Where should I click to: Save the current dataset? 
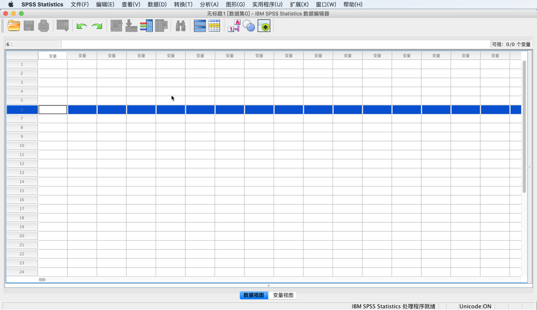click(28, 25)
